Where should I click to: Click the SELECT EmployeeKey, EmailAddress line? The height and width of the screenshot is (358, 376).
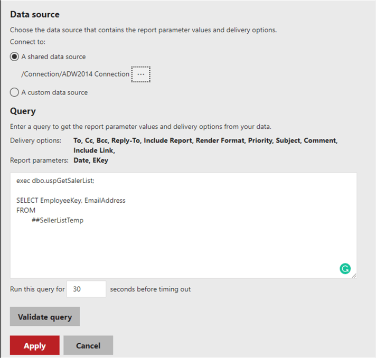coord(71,201)
